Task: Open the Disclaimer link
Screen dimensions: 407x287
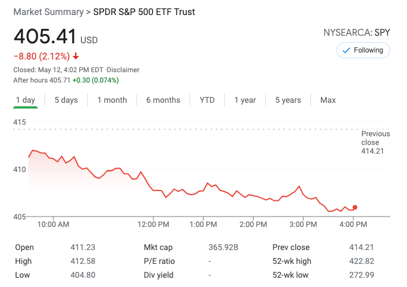Action: click(x=123, y=70)
